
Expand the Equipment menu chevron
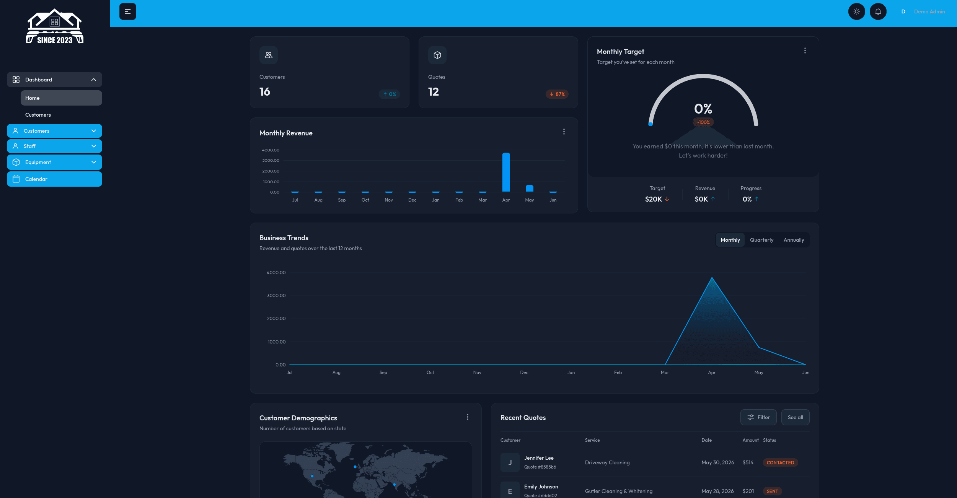(x=94, y=162)
